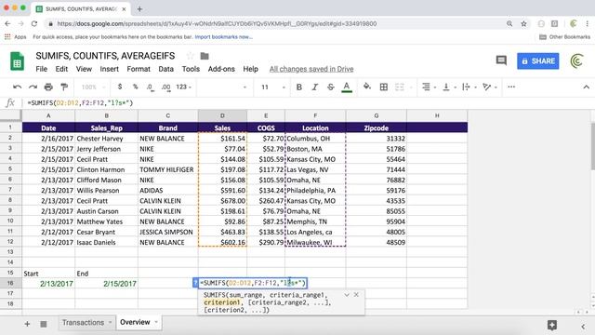The height and width of the screenshot is (335, 595).
Task: Open the Tools menu
Action: 191,69
